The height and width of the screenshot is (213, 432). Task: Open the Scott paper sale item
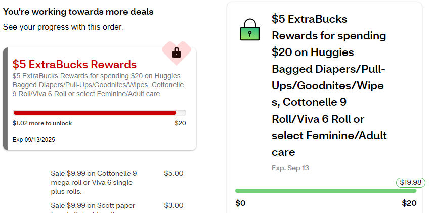(x=93, y=206)
